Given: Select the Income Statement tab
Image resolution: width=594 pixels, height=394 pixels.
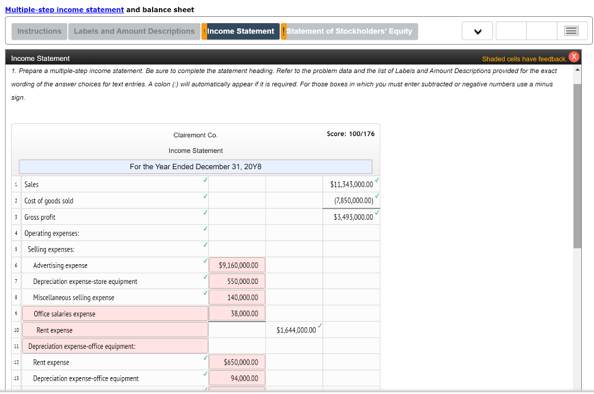Looking at the screenshot, I should (241, 31).
